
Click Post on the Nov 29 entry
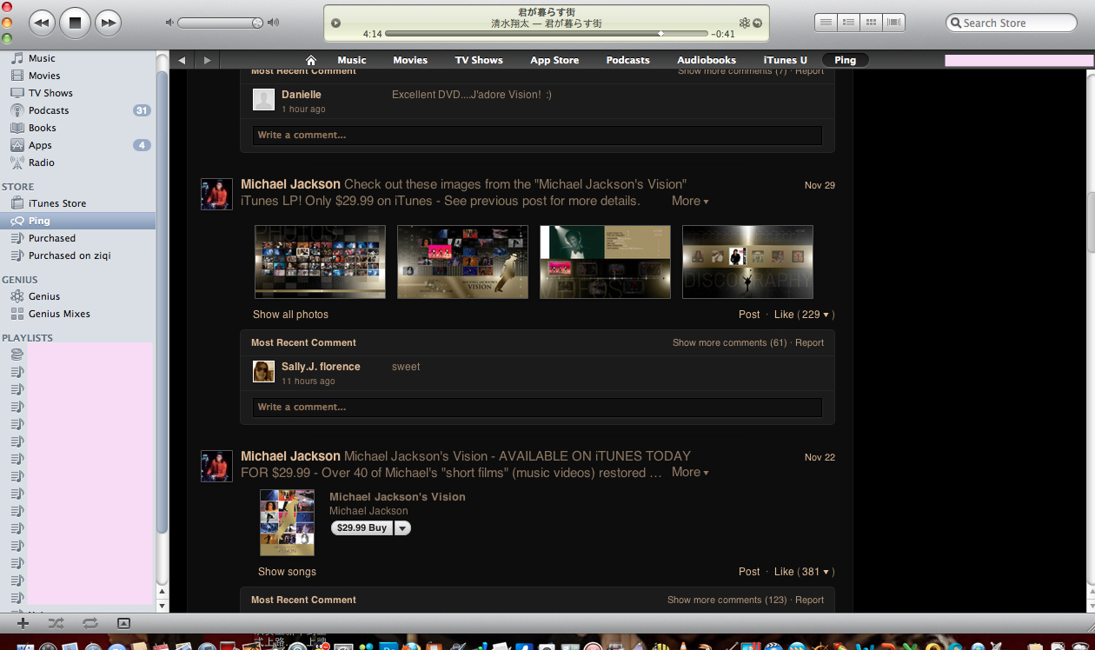click(x=749, y=315)
